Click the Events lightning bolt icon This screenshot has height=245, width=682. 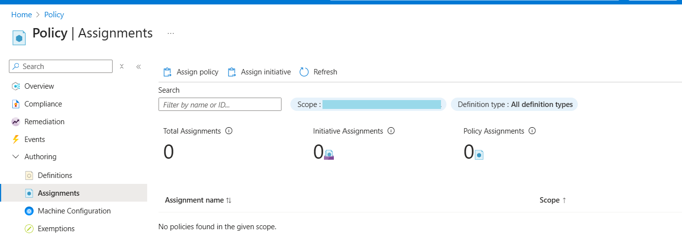[15, 140]
